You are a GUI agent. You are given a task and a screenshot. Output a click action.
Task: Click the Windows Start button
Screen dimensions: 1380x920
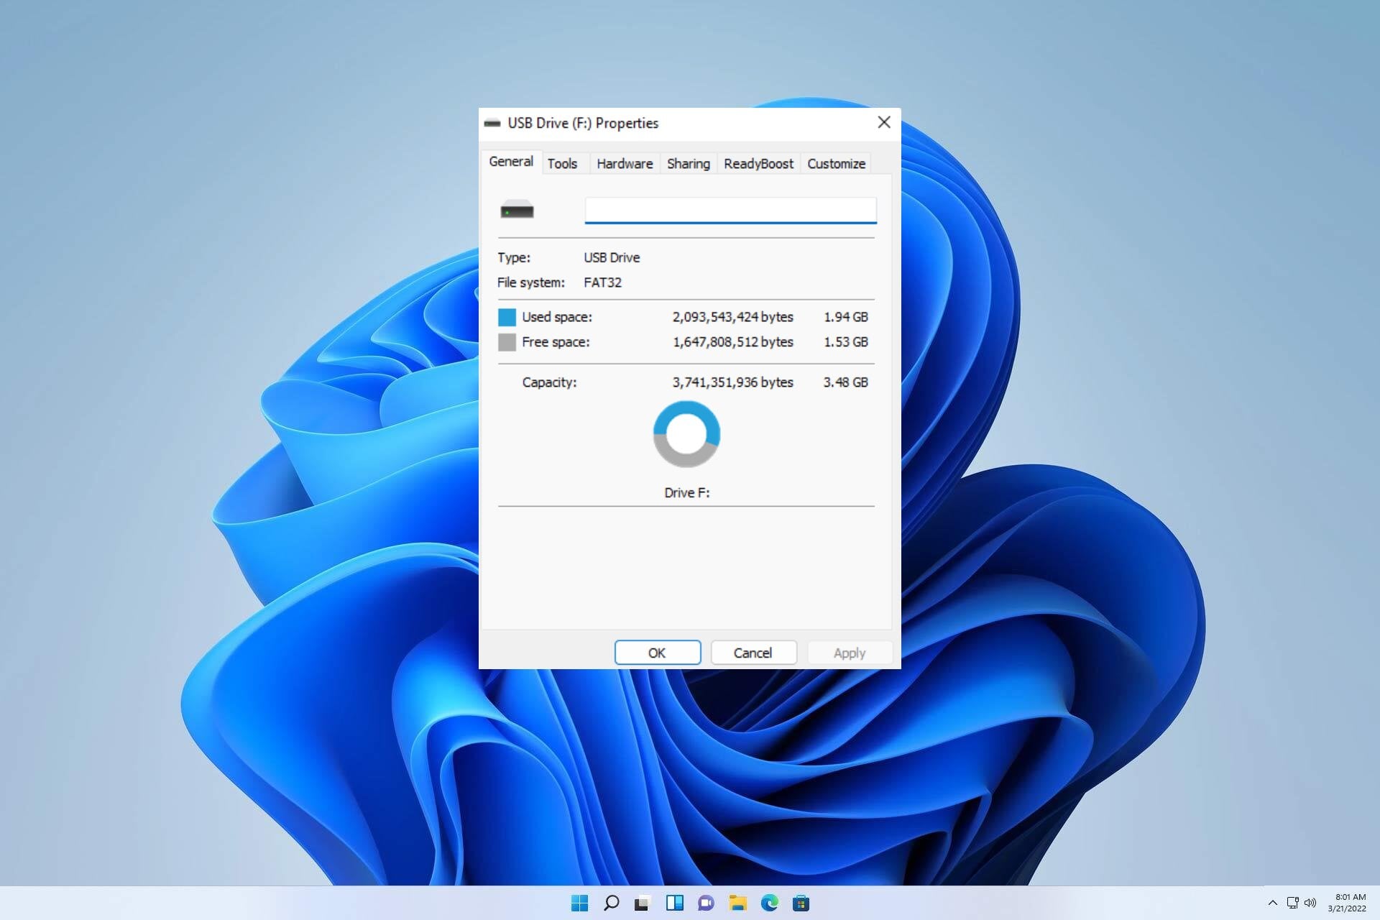pos(579,903)
